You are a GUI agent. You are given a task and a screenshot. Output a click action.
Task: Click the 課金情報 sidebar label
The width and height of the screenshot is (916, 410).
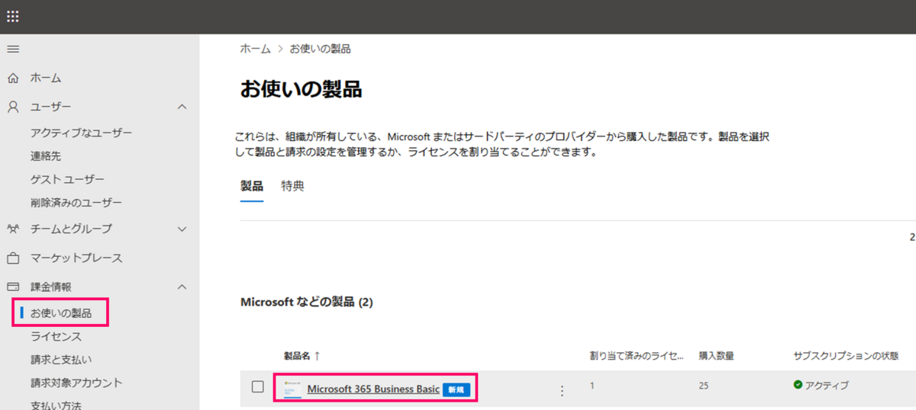click(50, 287)
